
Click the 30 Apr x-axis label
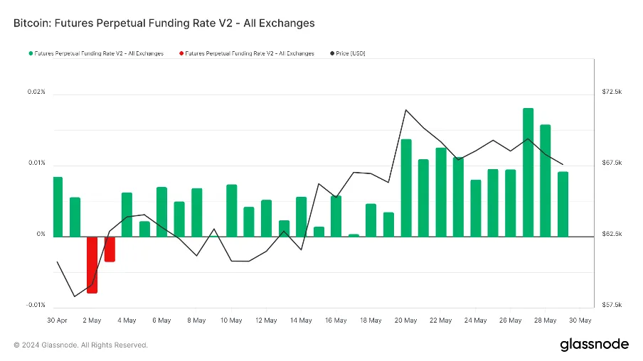[x=57, y=320]
